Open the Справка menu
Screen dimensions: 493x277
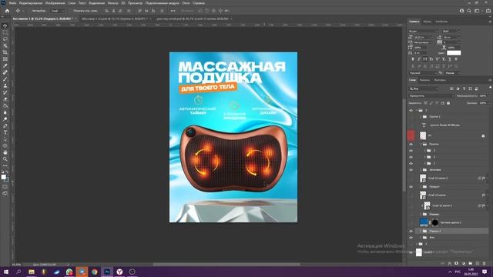coord(199,3)
